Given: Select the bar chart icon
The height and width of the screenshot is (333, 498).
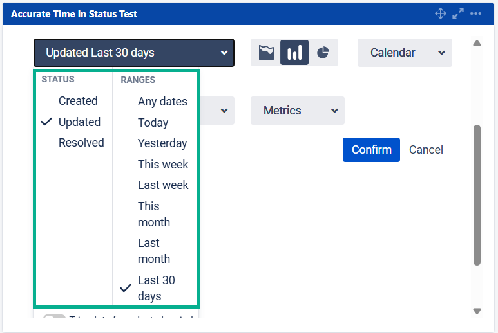Looking at the screenshot, I should pos(294,53).
